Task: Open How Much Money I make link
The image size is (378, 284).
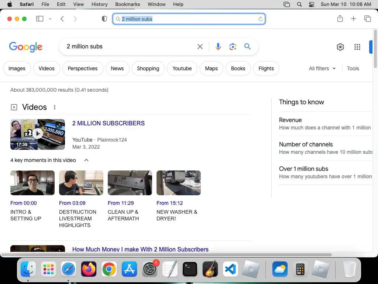Action: point(140,249)
